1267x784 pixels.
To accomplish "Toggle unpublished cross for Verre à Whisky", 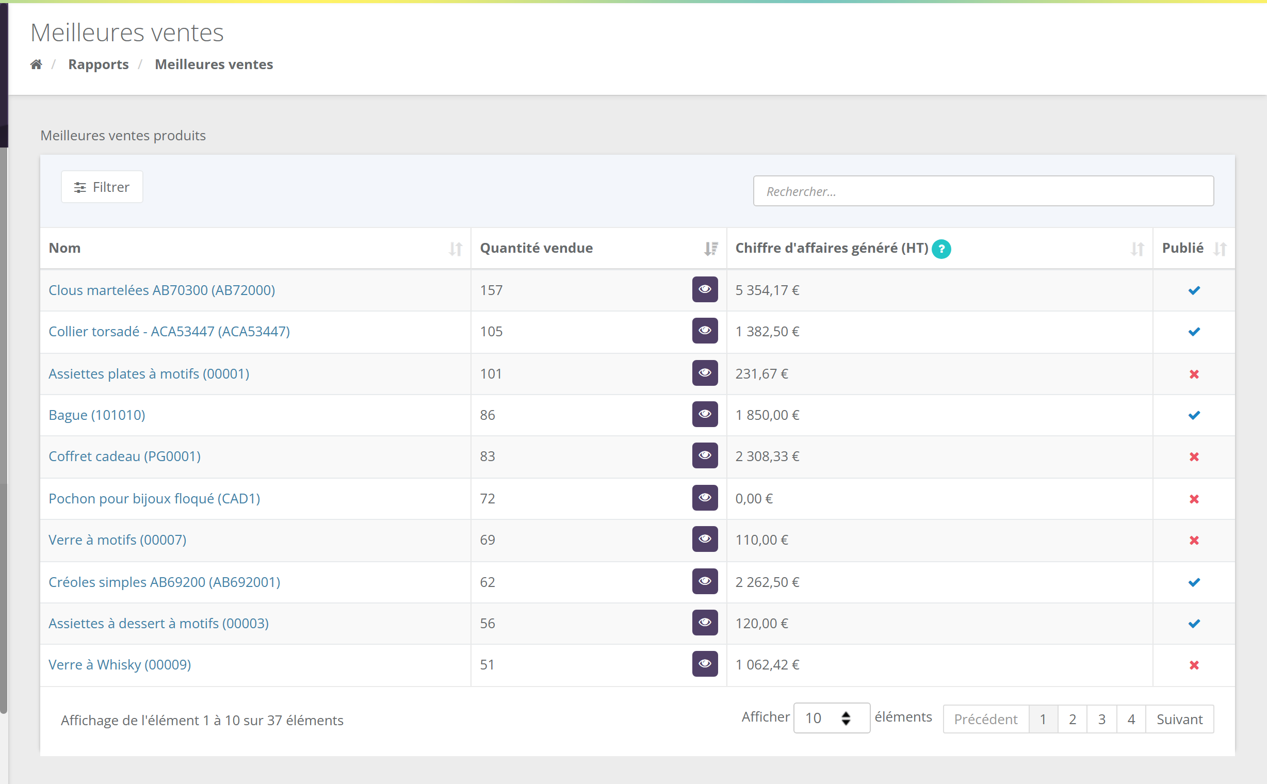I will (1194, 665).
